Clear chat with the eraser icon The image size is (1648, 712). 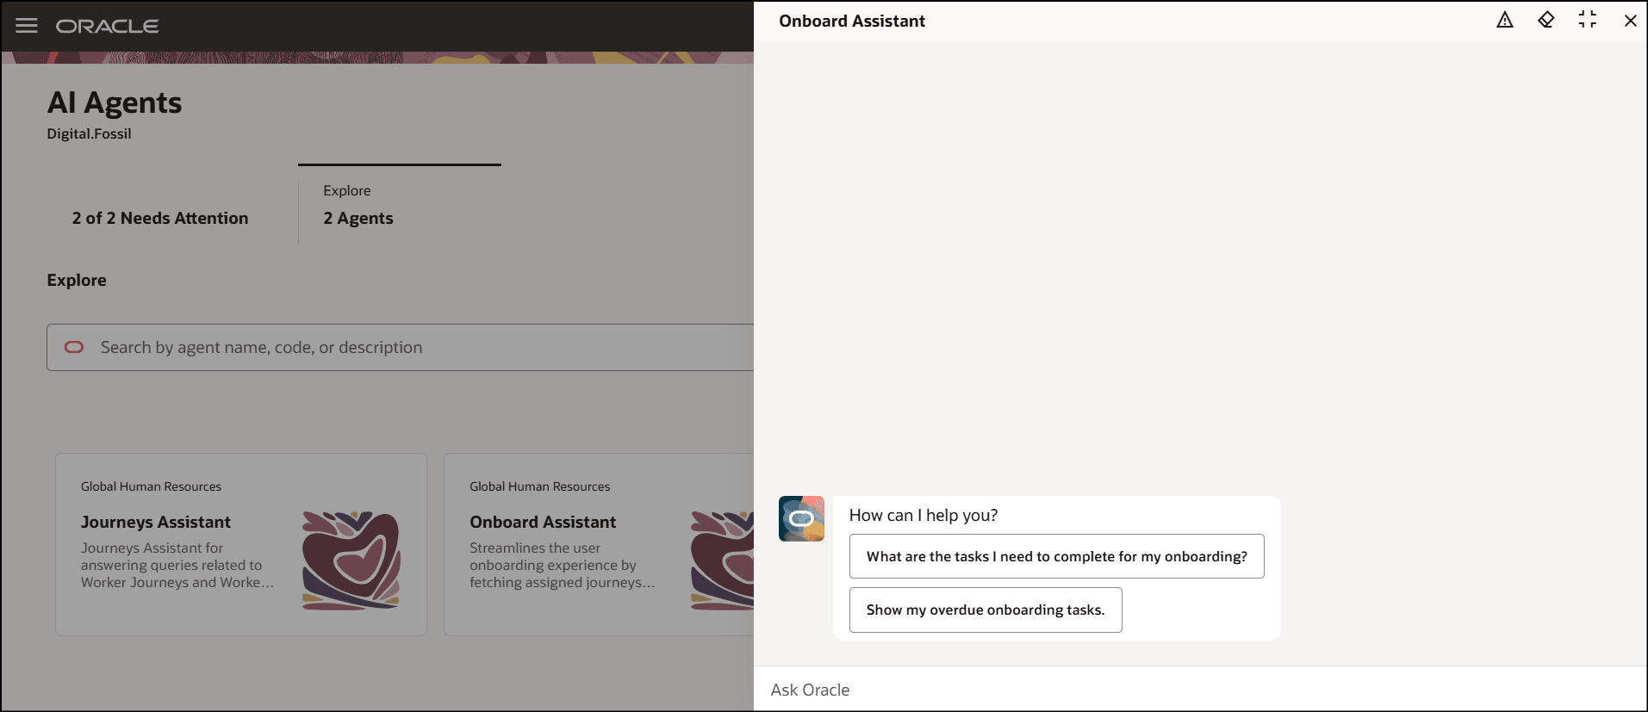tap(1546, 21)
